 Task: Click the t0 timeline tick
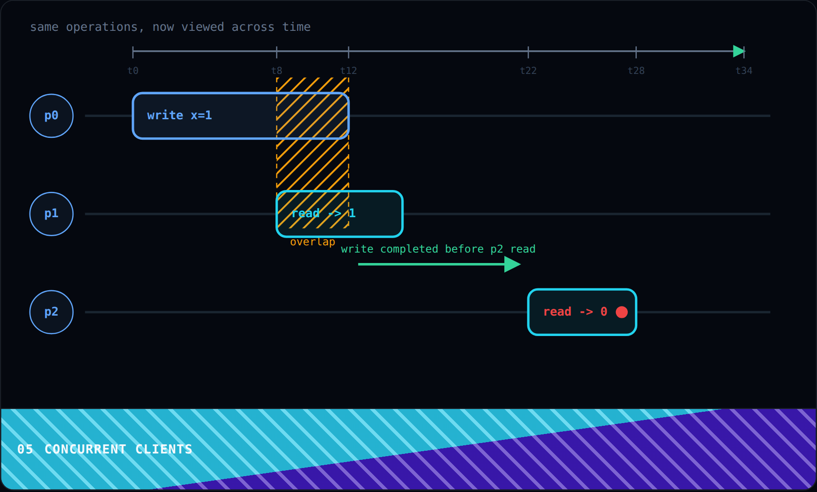pos(133,52)
